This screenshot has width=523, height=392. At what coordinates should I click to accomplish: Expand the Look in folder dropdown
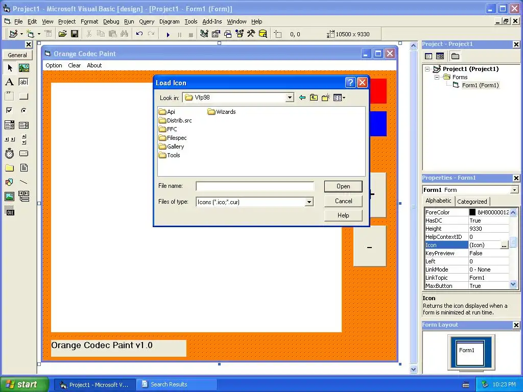(290, 97)
